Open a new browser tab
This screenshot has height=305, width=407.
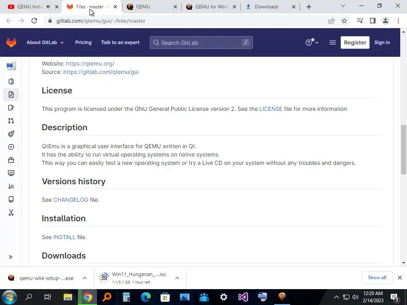[308, 7]
